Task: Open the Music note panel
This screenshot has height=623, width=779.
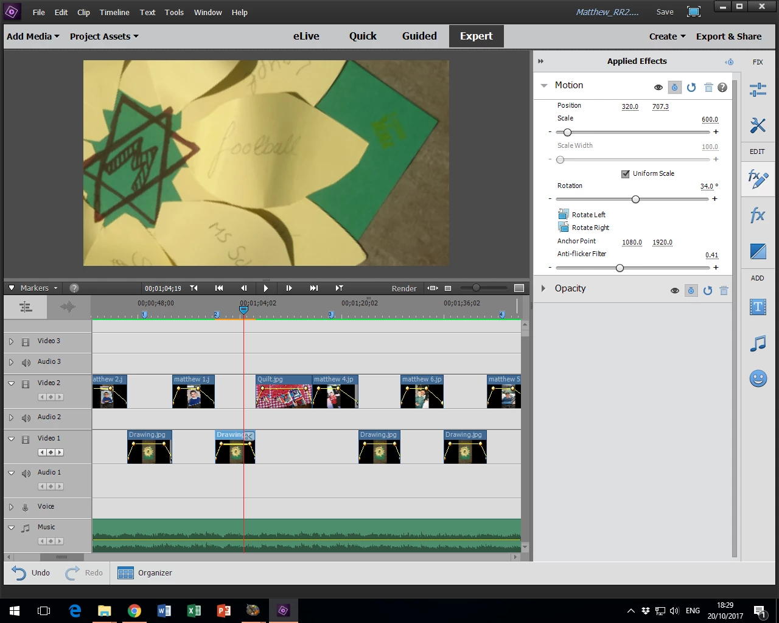Action: coord(758,344)
